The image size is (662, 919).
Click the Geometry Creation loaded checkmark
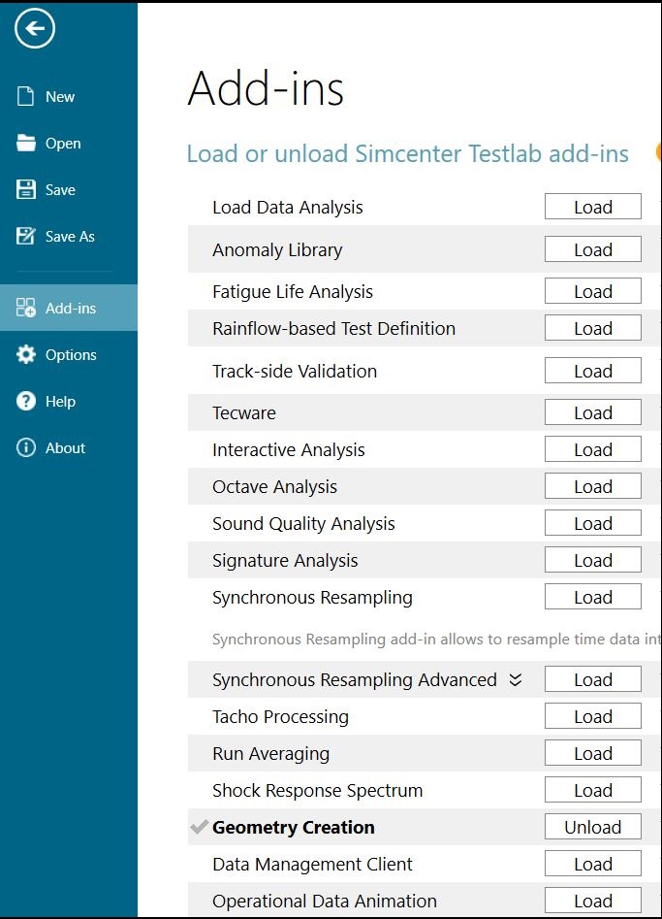pyautogui.click(x=199, y=828)
